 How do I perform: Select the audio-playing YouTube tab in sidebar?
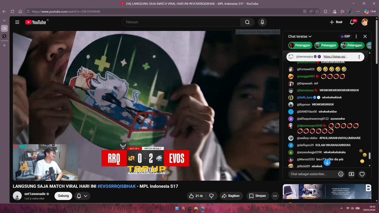pyautogui.click(x=4, y=28)
